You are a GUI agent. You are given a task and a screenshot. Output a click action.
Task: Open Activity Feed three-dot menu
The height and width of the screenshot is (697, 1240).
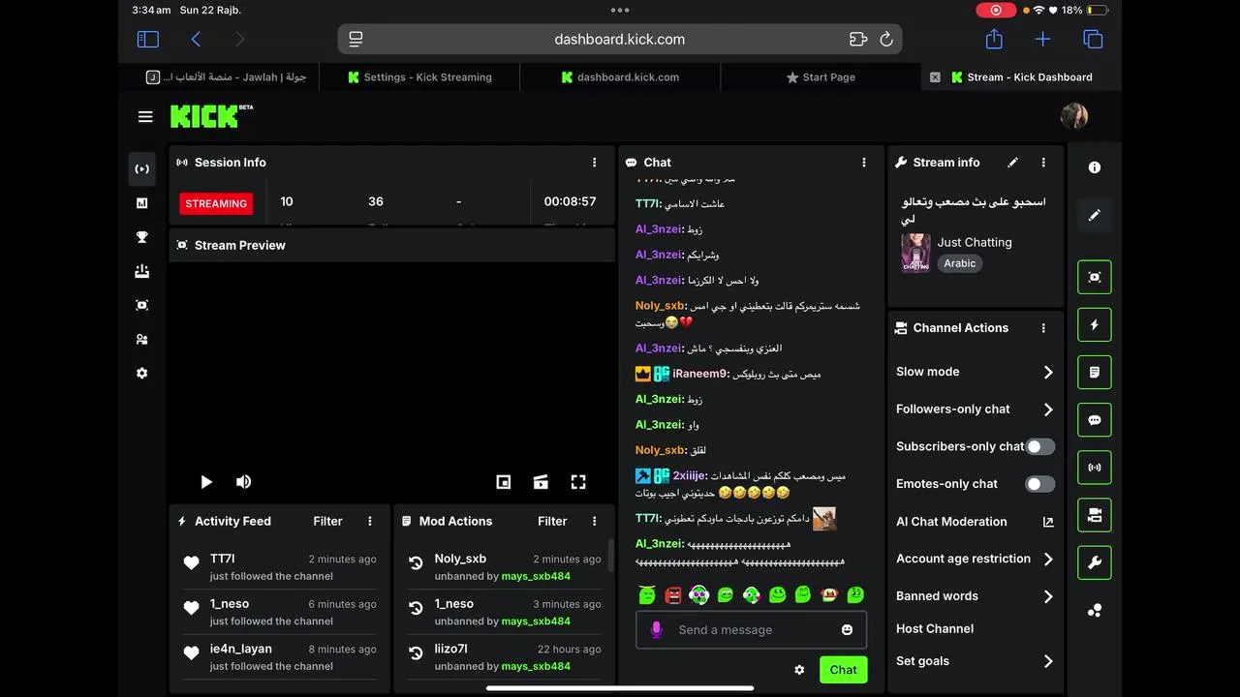(370, 521)
